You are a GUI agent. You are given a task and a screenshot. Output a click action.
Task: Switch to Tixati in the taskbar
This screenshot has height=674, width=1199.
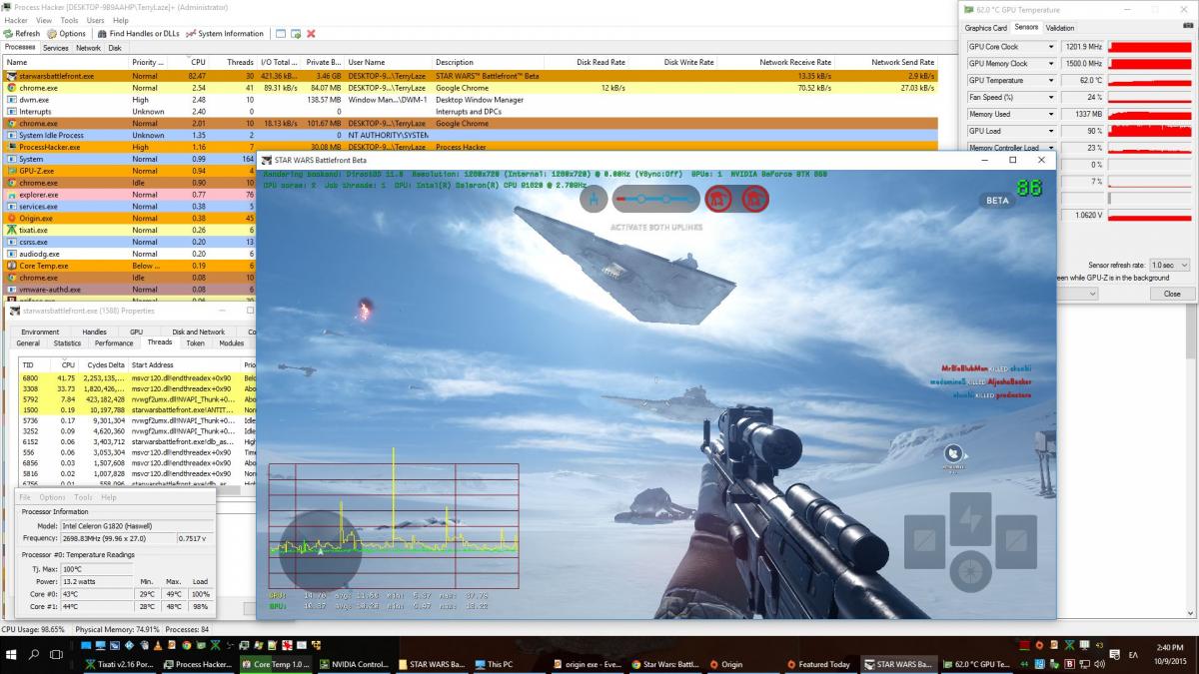point(119,664)
